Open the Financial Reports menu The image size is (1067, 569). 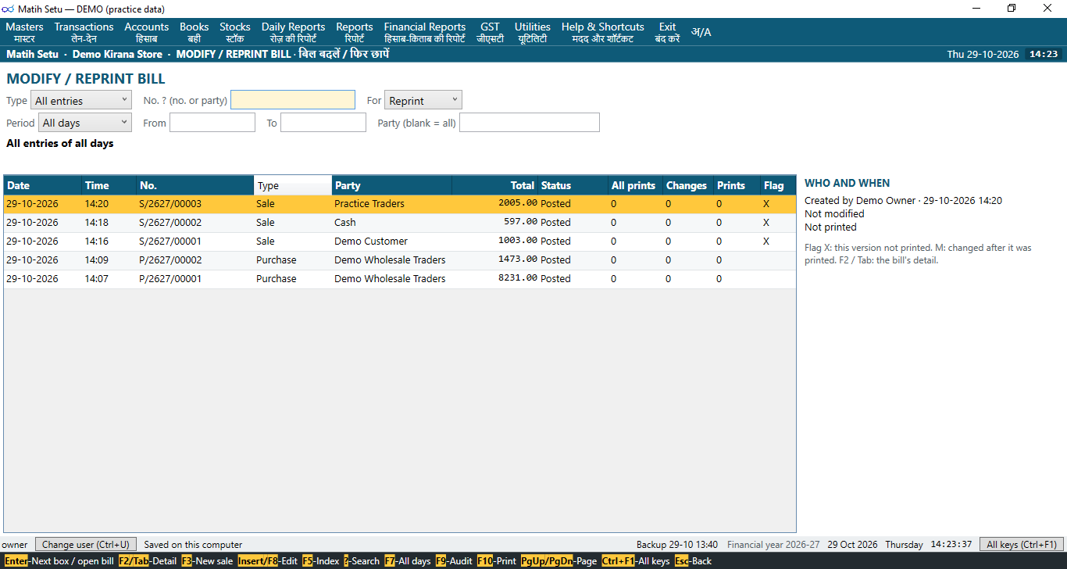coord(425,32)
